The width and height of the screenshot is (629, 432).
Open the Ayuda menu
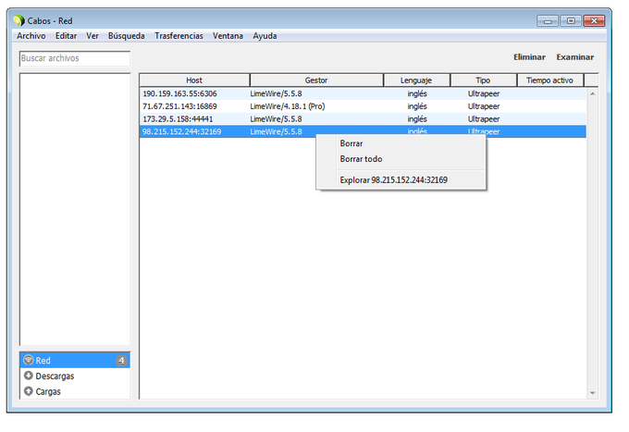coord(265,36)
